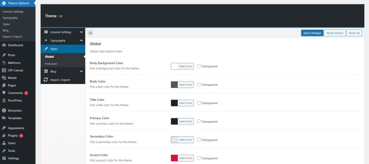
Task: Check Transparent for Title Color
Action: 199,103
